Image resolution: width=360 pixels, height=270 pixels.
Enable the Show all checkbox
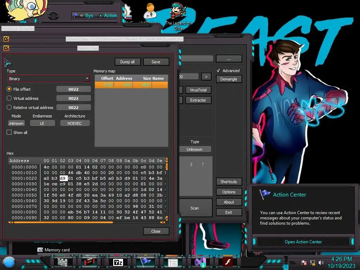coord(9,132)
